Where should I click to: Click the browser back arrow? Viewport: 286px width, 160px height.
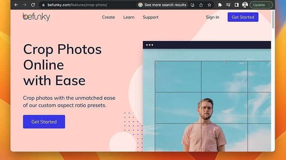16,5
